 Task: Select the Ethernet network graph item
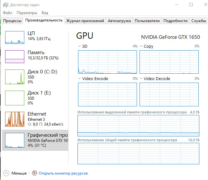tap(15, 119)
